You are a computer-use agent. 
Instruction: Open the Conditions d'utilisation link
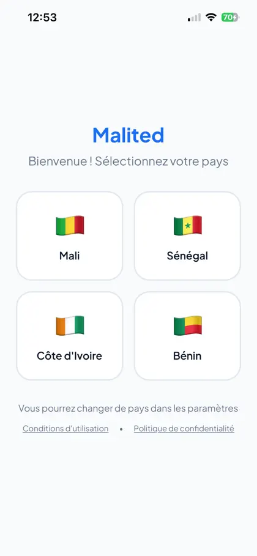click(x=65, y=429)
